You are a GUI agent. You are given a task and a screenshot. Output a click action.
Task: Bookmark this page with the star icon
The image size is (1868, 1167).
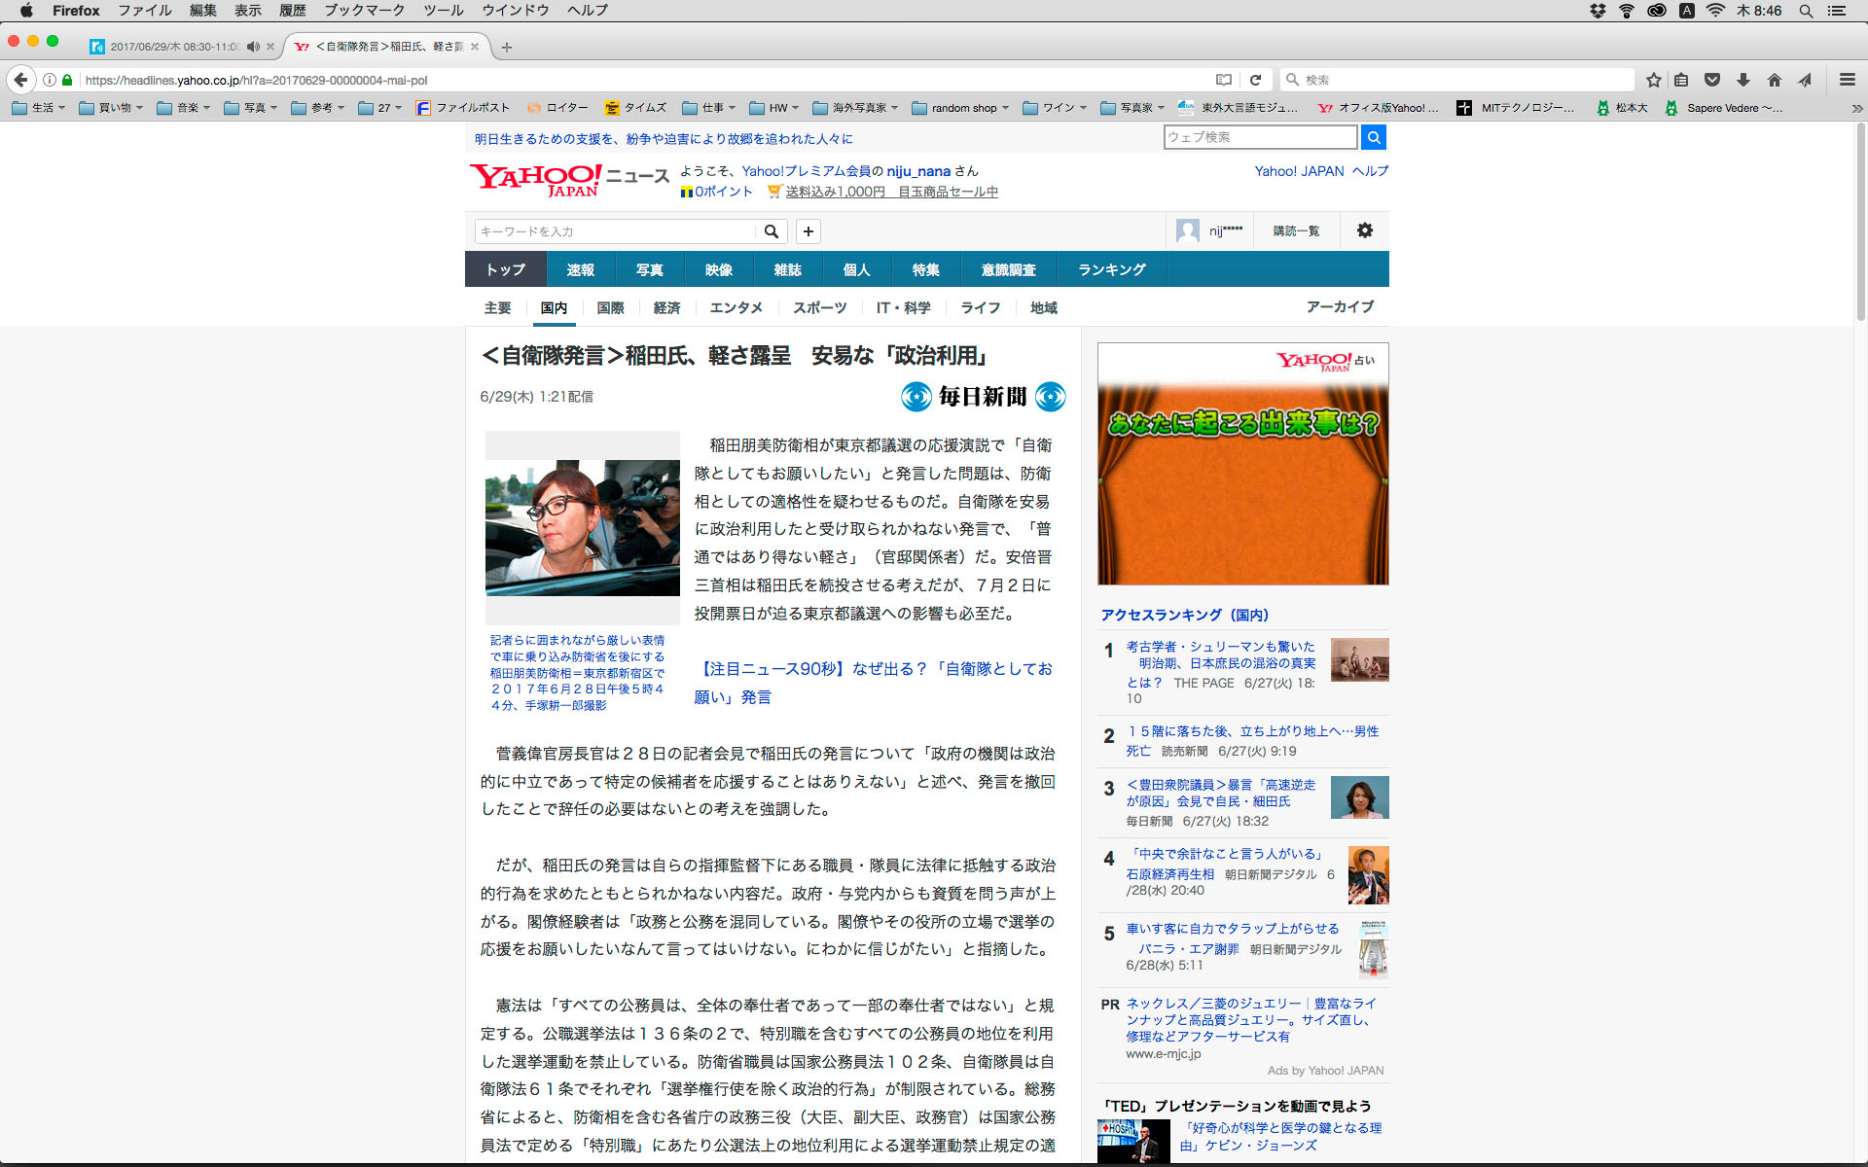[1653, 80]
